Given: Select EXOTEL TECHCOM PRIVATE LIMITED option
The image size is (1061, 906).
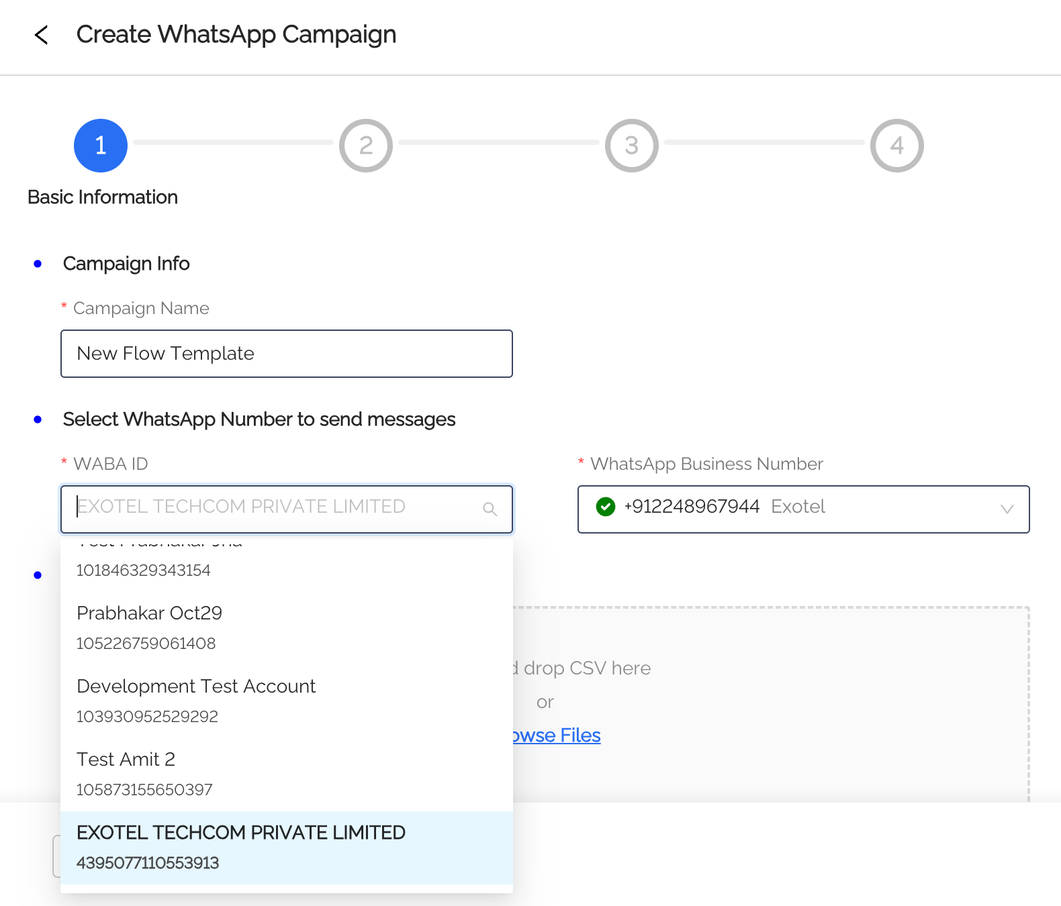Looking at the screenshot, I should [x=287, y=848].
